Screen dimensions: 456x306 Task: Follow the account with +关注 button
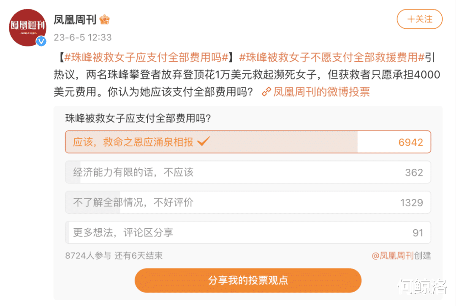419,19
